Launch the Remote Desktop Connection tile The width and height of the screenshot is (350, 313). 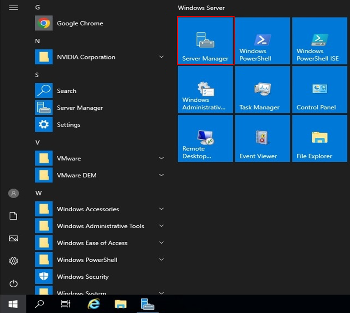(205, 138)
